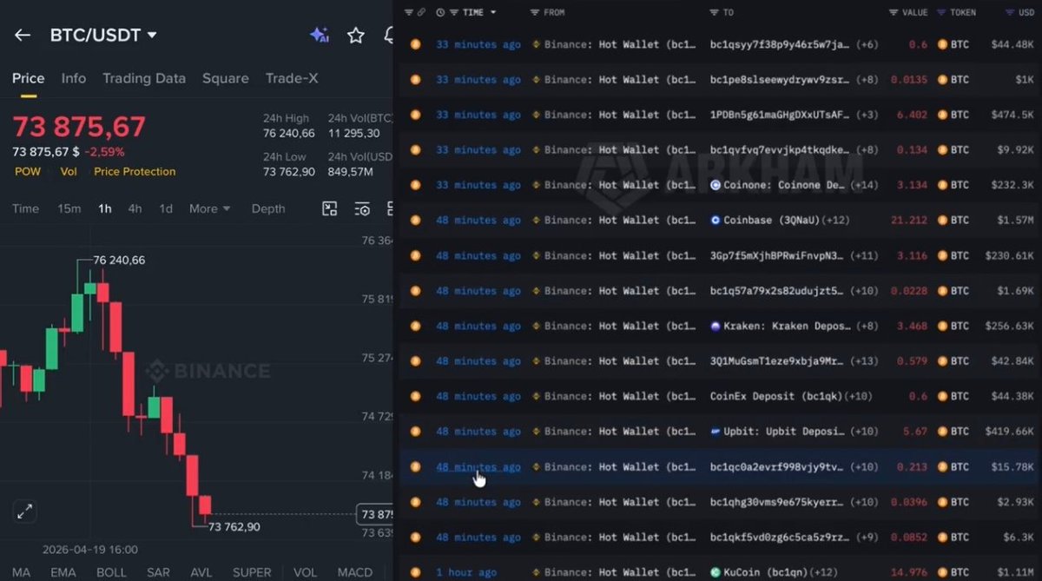Image resolution: width=1042 pixels, height=581 pixels.
Task: Open chart settings icon next to Depth
Action: pos(363,208)
